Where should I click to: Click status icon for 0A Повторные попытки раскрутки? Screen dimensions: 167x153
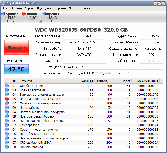point(7,112)
